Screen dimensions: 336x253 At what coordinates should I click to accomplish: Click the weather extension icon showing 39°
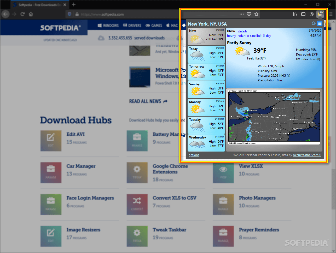click(320, 14)
